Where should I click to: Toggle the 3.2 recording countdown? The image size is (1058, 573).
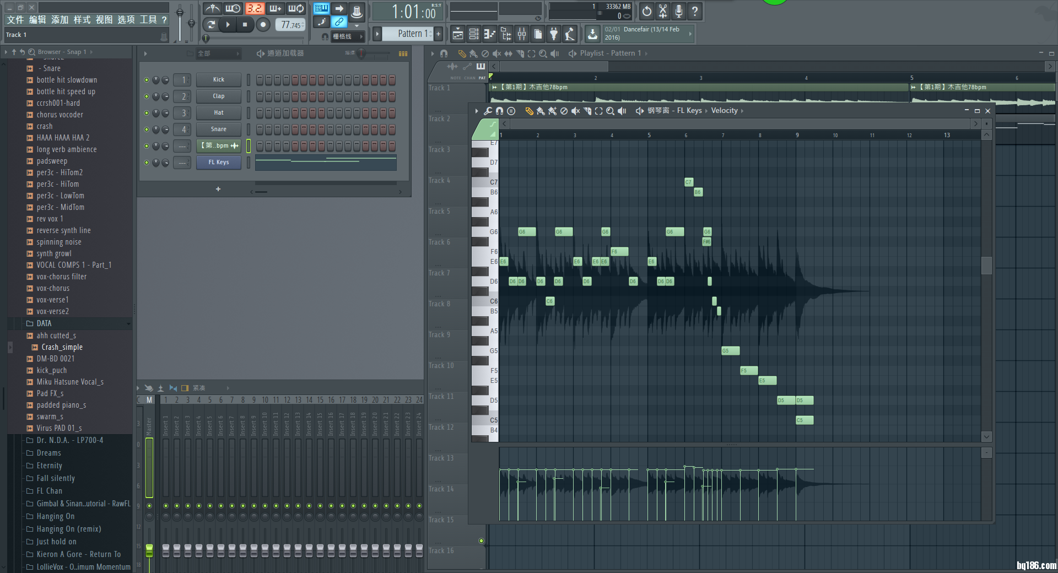(254, 8)
